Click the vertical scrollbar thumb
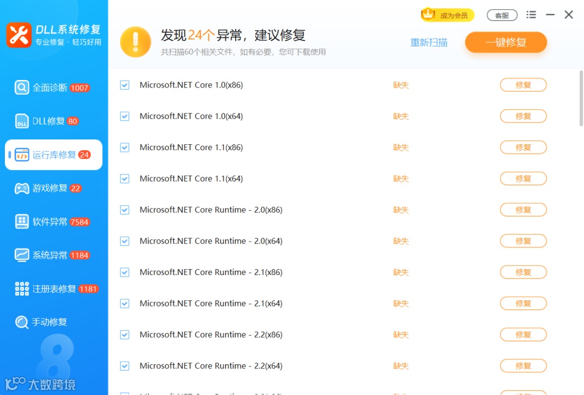The image size is (584, 395). tap(581, 98)
